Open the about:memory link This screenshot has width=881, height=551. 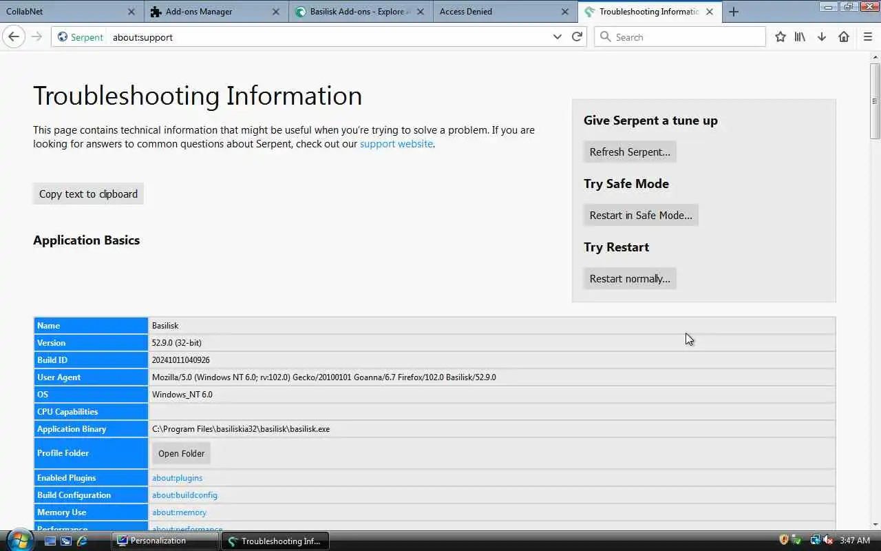(x=179, y=512)
